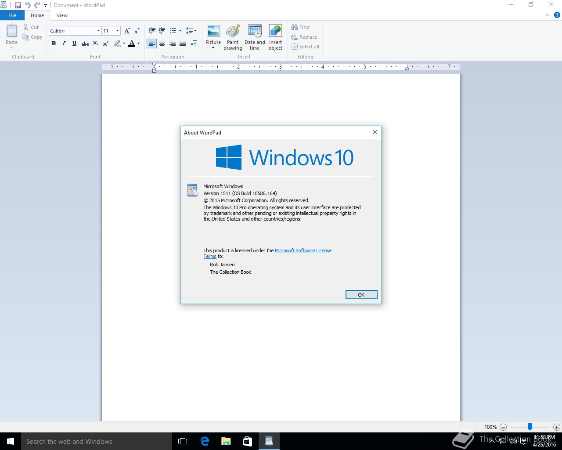Open WordPad Help question mark icon
The width and height of the screenshot is (562, 450).
point(558,15)
